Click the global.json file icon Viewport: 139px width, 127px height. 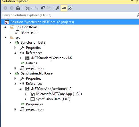(x=17, y=32)
